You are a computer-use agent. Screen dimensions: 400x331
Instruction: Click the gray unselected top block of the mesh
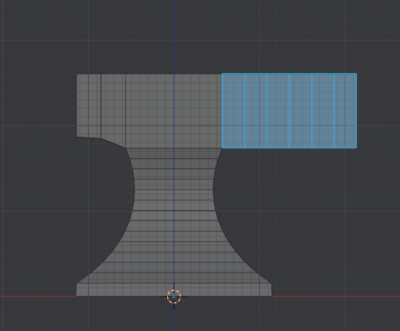(x=149, y=111)
